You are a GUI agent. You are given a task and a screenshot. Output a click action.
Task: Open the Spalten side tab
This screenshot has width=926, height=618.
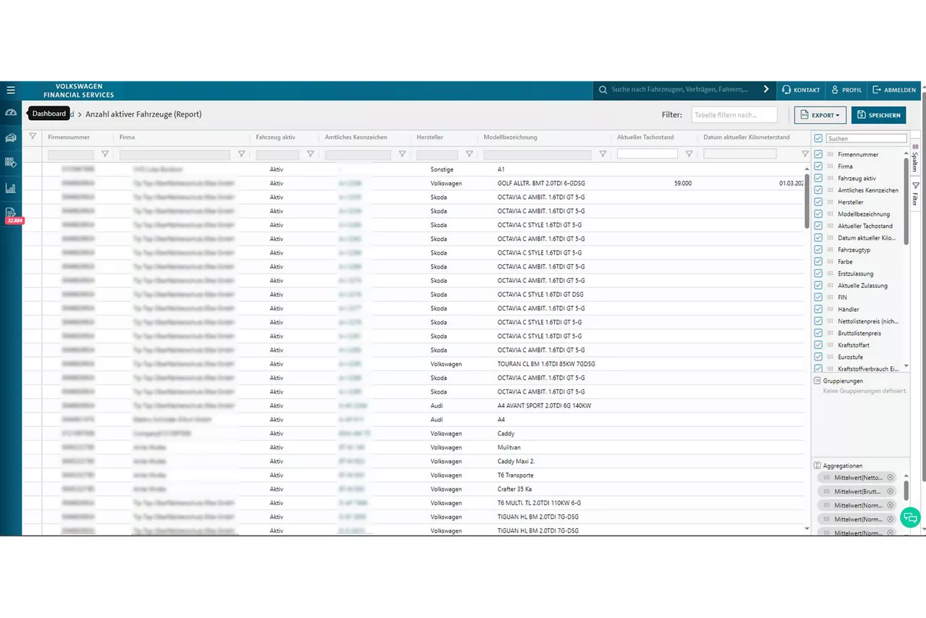915,156
